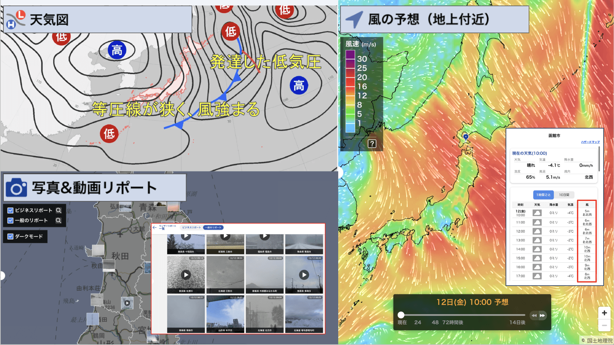Uncheck the 一般のリポート checkbox
The image size is (614, 345).
(x=10, y=221)
